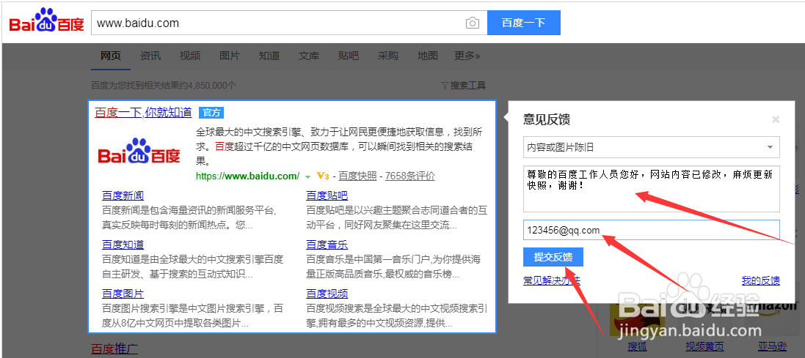Open the 百度一下,你就知道 result title
805x358 pixels.
click(x=143, y=113)
